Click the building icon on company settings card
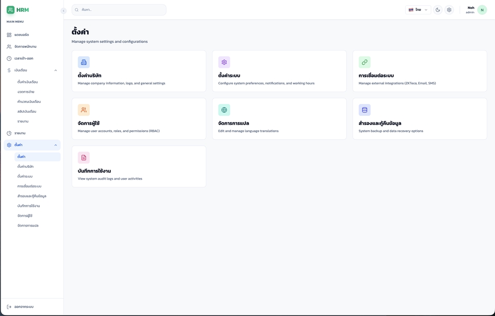Viewport: 495px width, 316px height. pyautogui.click(x=84, y=62)
